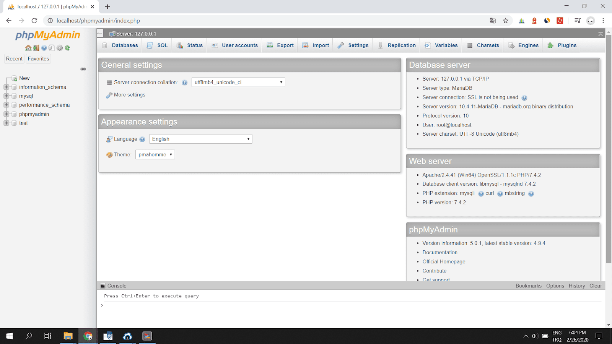Bookmark this page with the star icon
This screenshot has width=612, height=344.
tap(506, 21)
